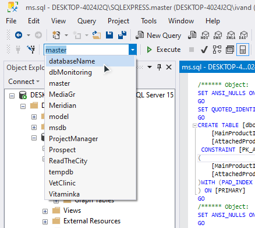Open a new MDX query
The height and width of the screenshot is (228, 255).
click(205, 35)
